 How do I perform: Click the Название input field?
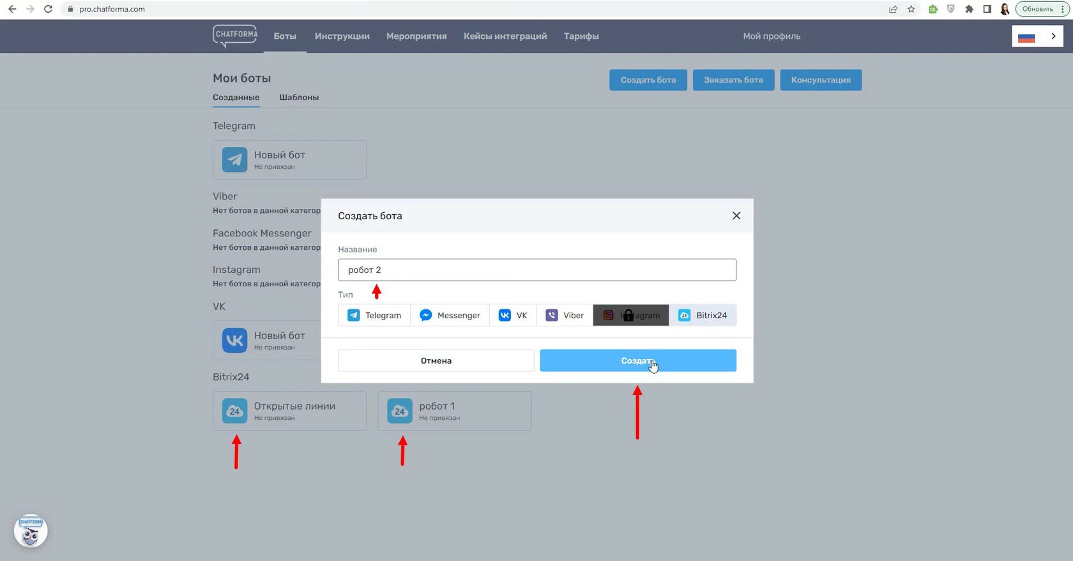[x=537, y=270]
